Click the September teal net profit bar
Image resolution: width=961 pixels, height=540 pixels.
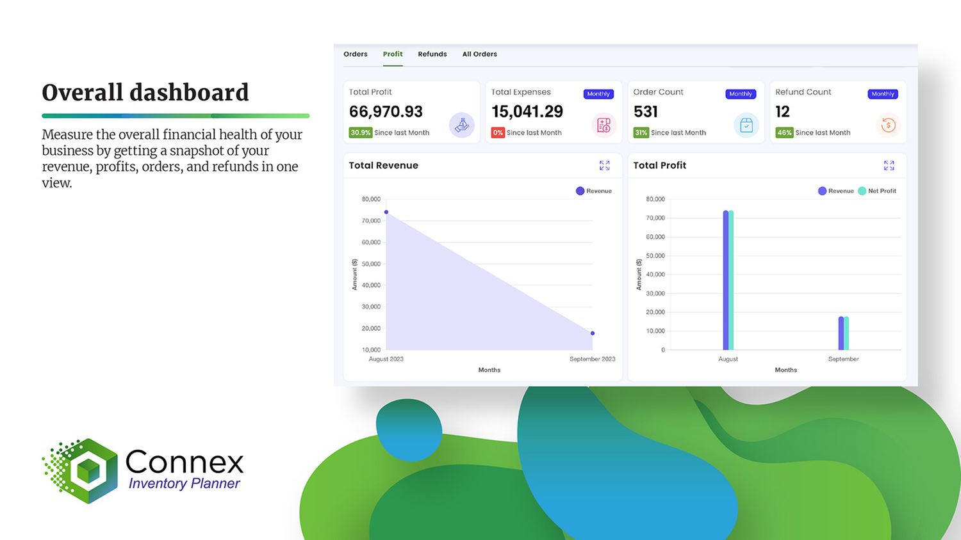(846, 333)
